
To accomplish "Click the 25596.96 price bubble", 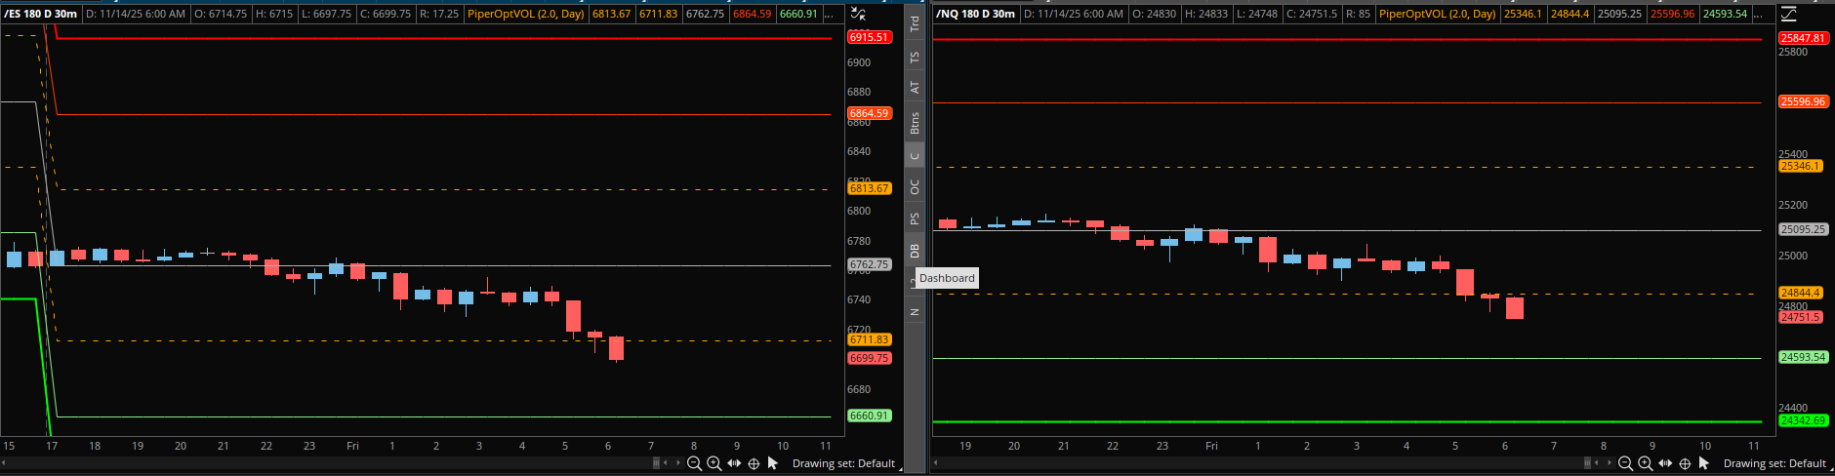I will pos(1803,101).
